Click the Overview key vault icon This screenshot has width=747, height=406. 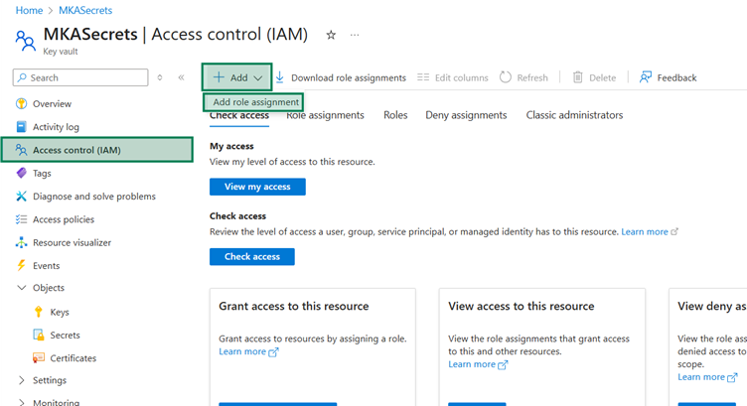point(22,104)
